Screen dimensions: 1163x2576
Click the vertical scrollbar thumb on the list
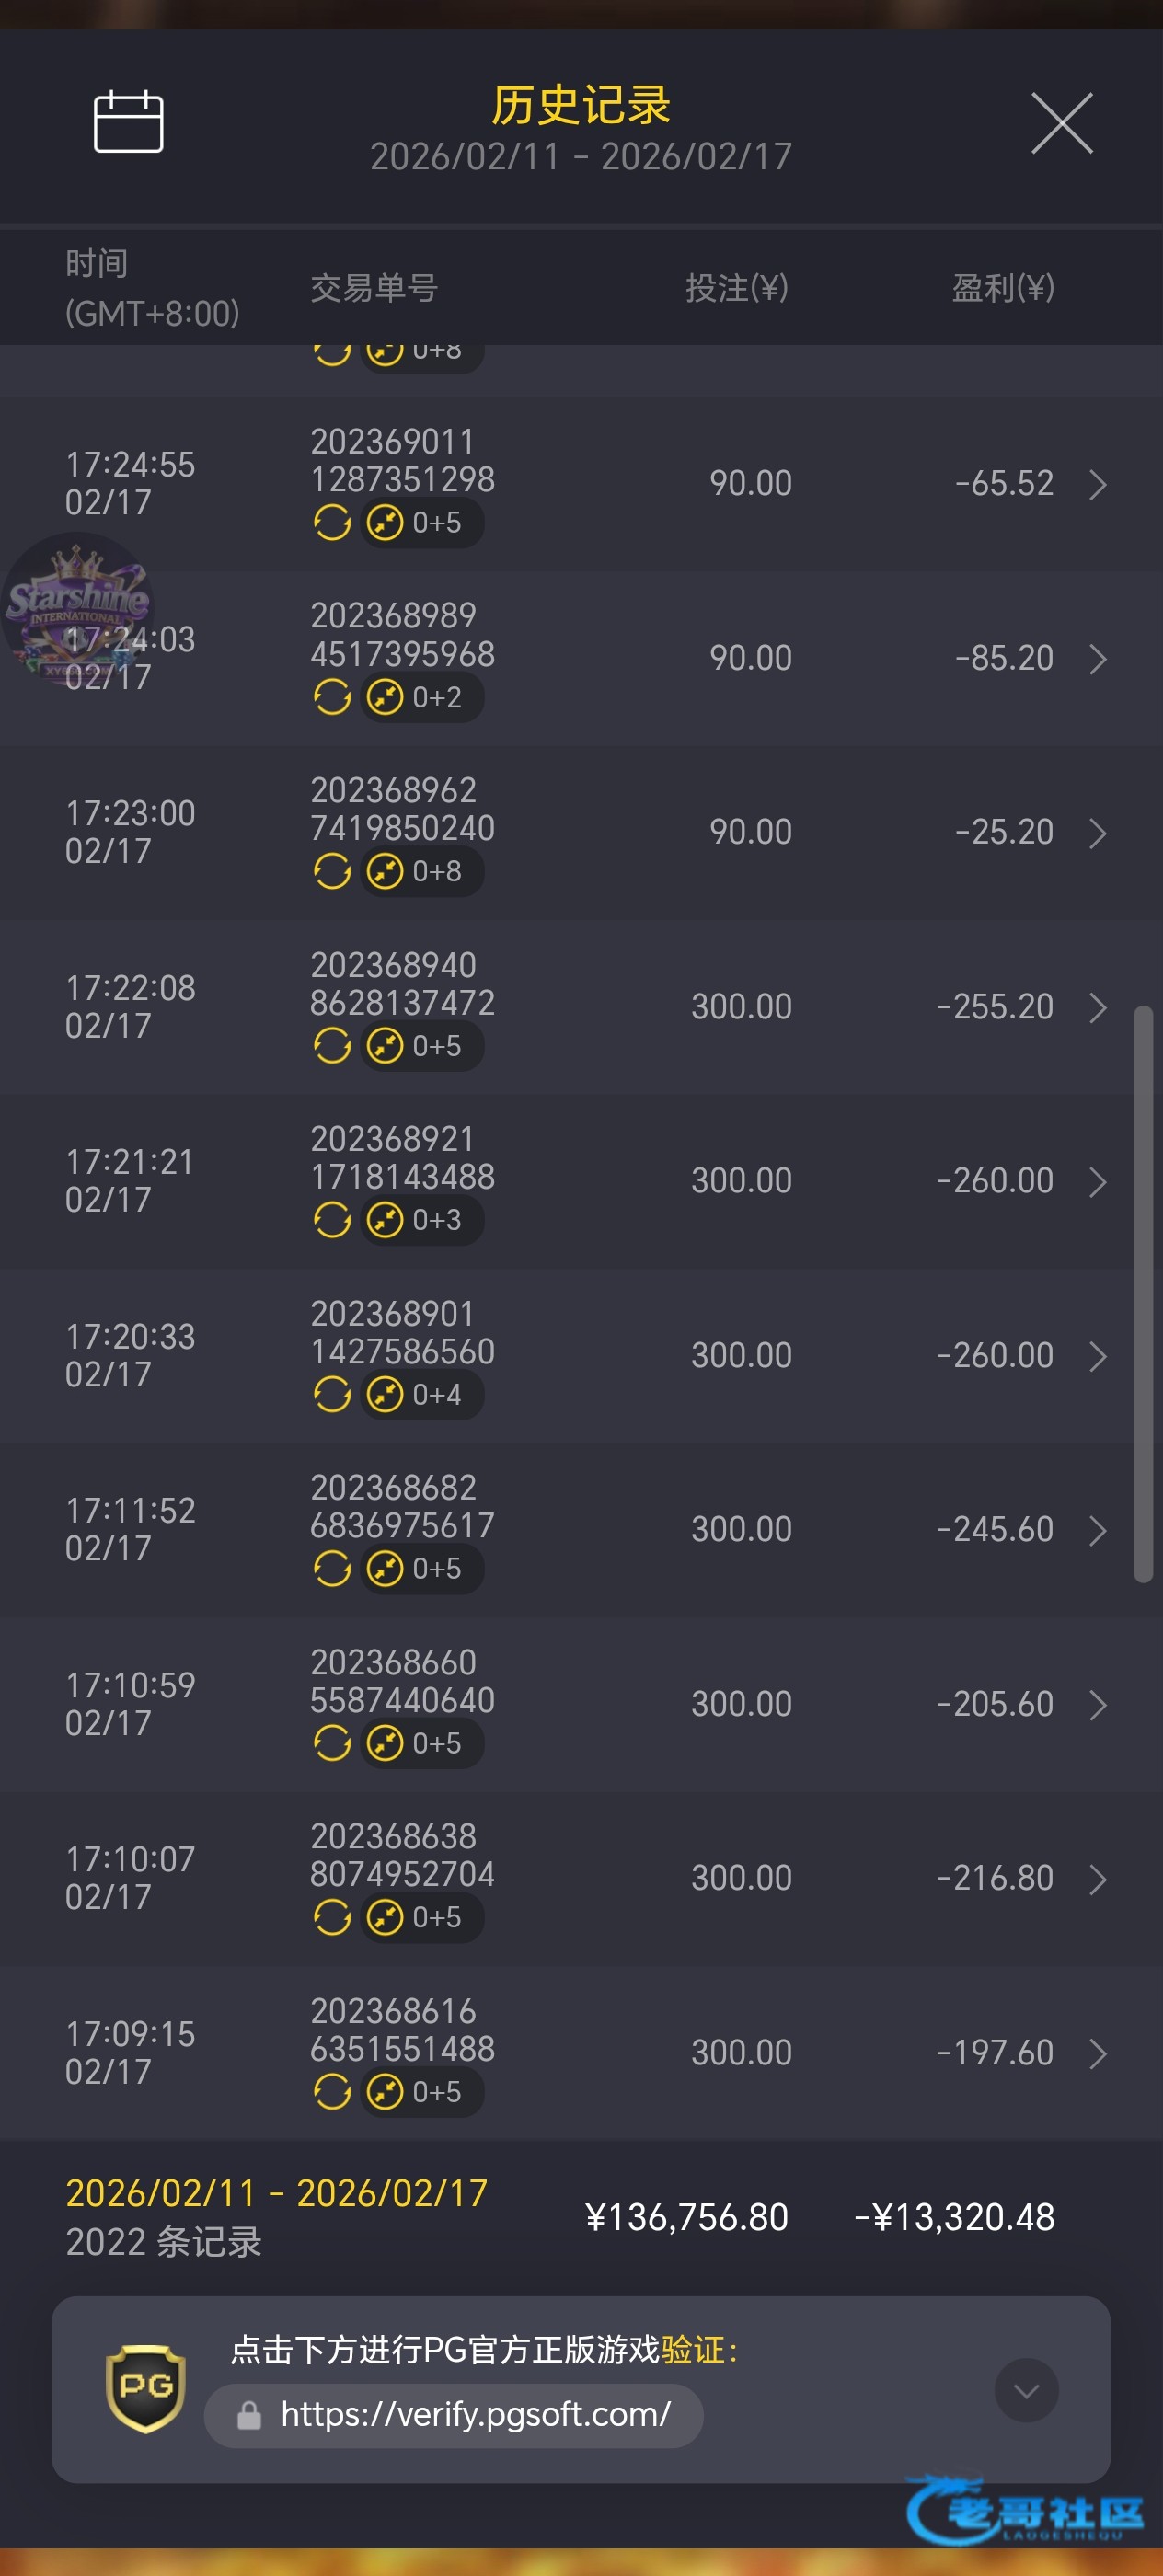click(1142, 1294)
